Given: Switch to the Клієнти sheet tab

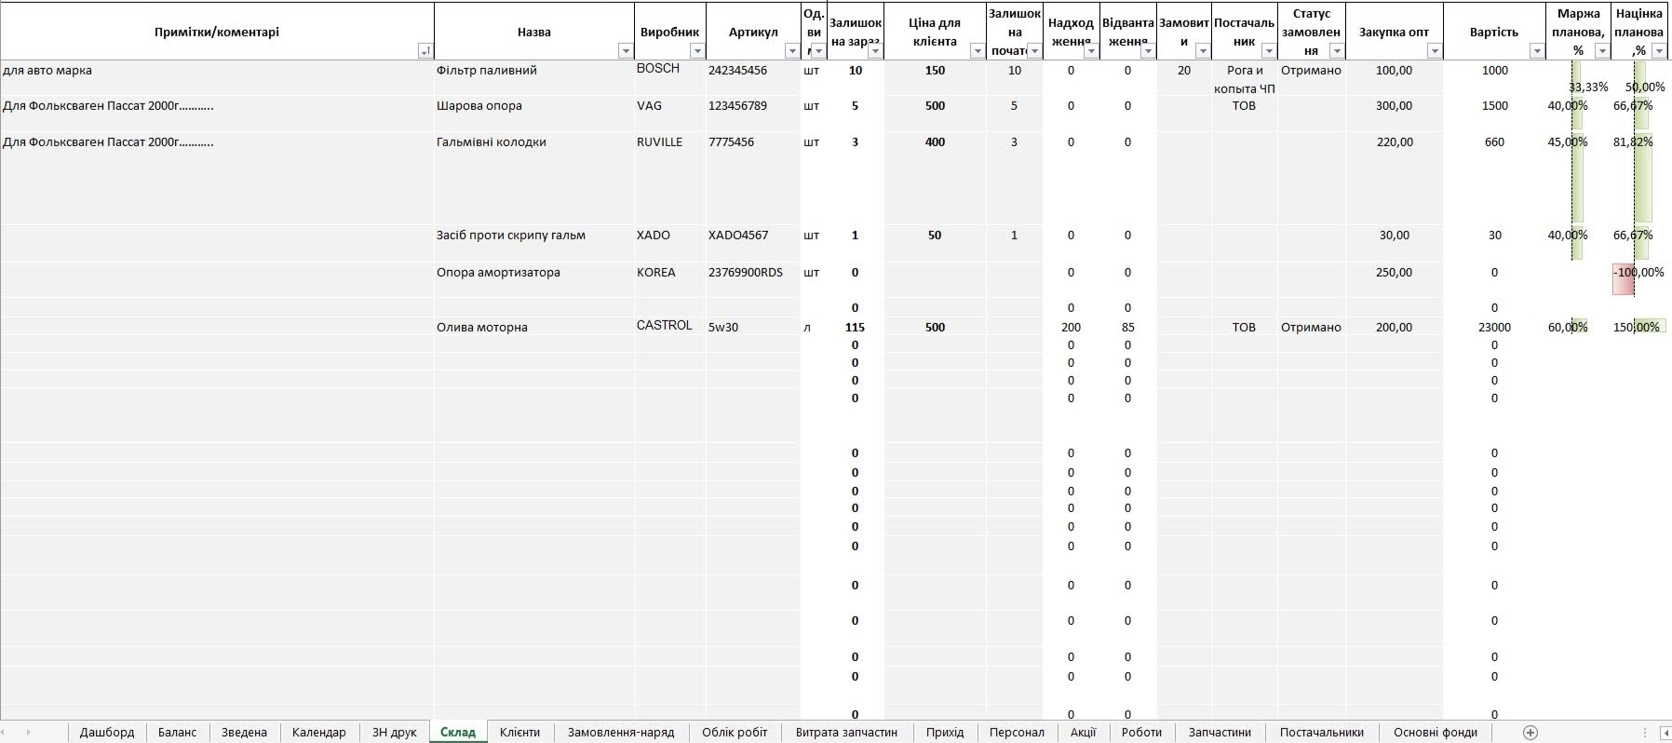Looking at the screenshot, I should point(519,733).
